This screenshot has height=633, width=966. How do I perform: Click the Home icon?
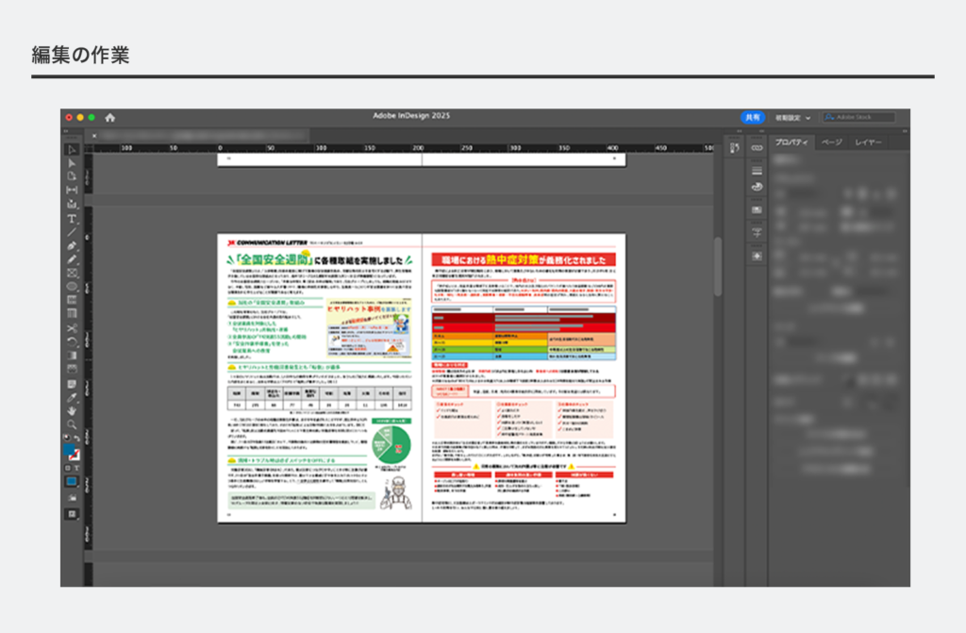click(110, 117)
